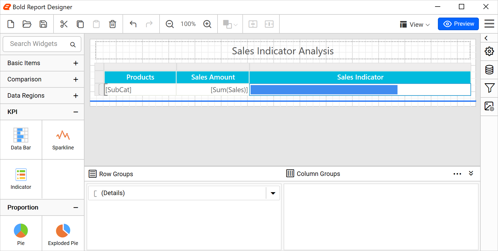
Task: Click the tablix corner handle
Action: point(99,67)
